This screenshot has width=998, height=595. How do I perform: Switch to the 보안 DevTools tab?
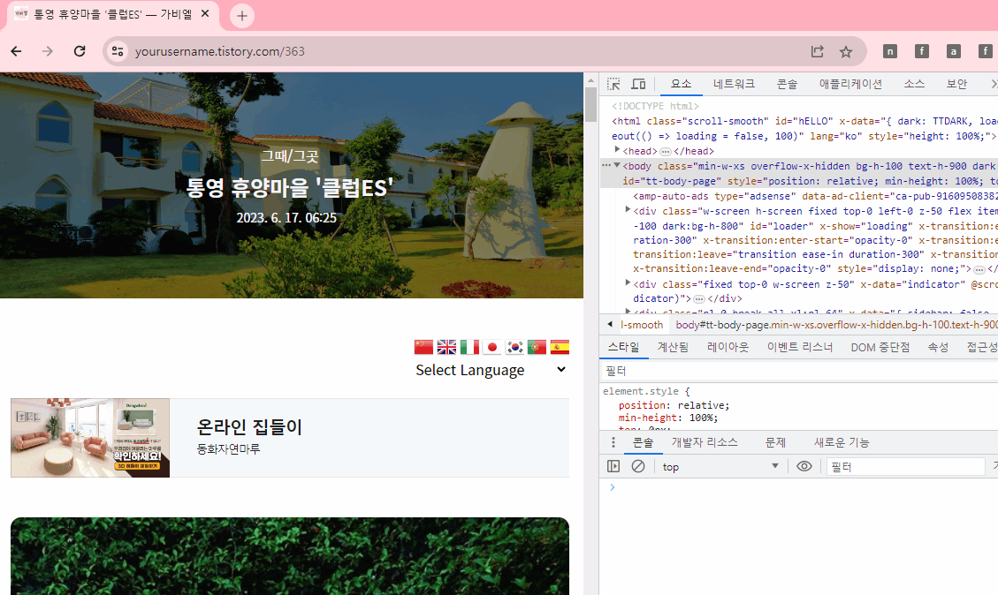956,84
